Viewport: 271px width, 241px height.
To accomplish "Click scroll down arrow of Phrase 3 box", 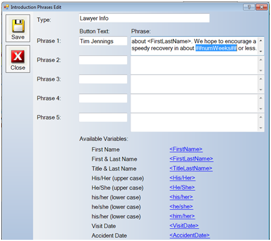I will pos(261,90).
